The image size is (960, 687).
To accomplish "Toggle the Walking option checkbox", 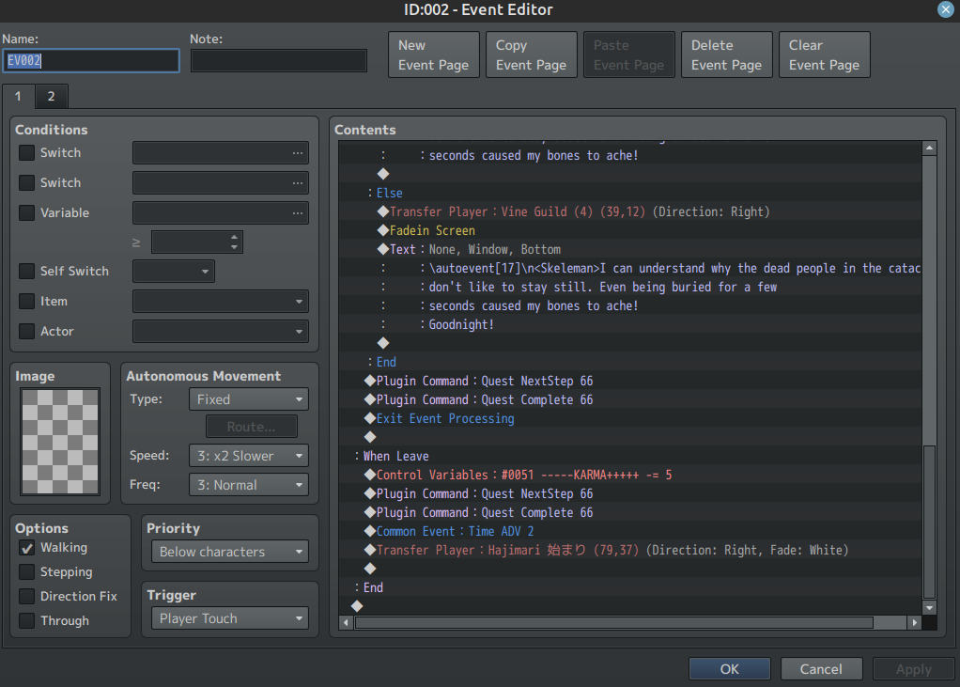I will point(26,548).
